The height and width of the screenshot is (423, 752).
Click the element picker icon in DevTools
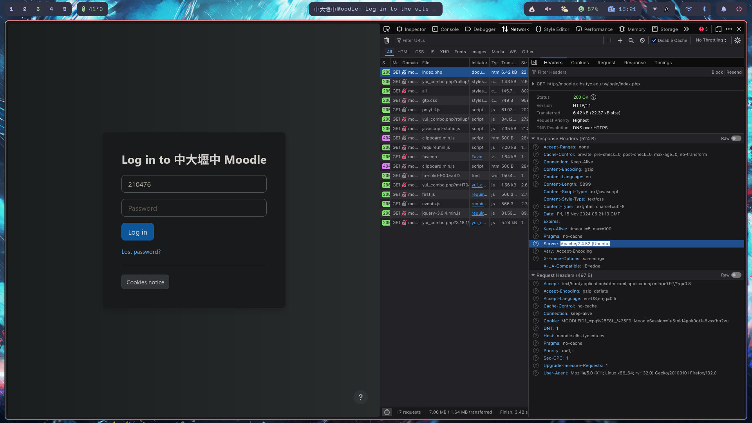(x=387, y=29)
